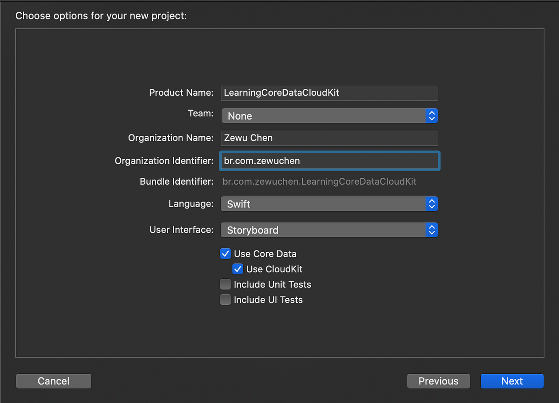Click the grayed Bundle Identifier text
This screenshot has width=559, height=403.
tap(320, 181)
